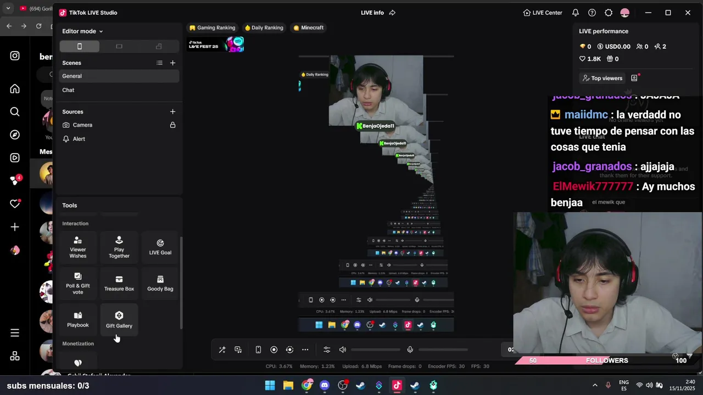
Task: Click the icon next to Top viewers
Action: click(634, 78)
